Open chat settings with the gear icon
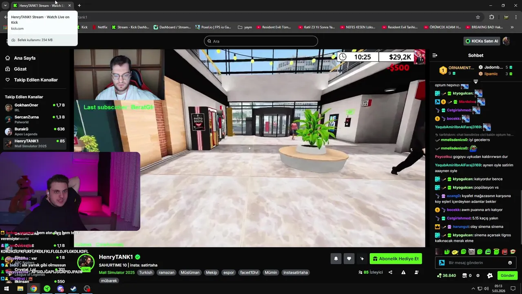Viewport: 522px width, 294px height. [478, 276]
